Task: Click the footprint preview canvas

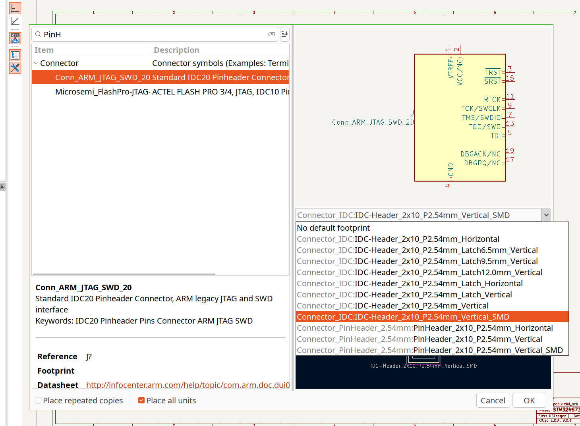Action: 423,372
